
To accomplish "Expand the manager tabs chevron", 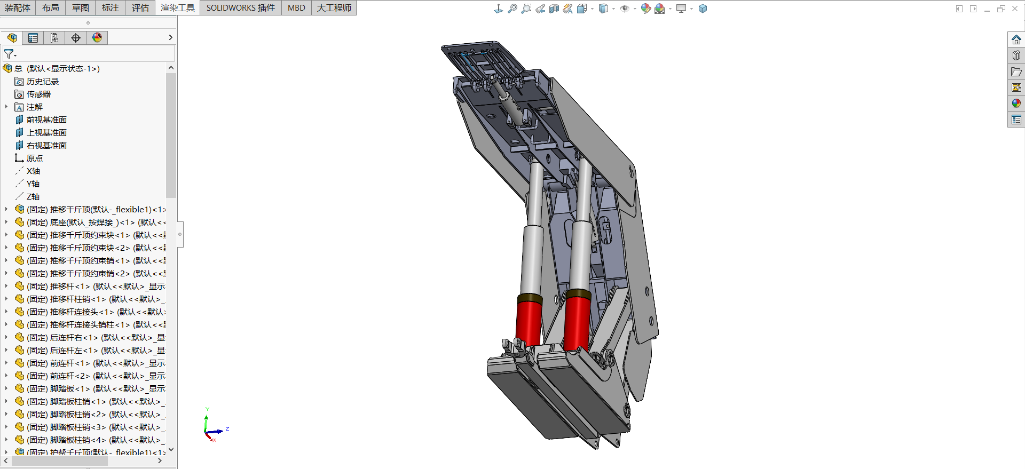I will pos(170,37).
